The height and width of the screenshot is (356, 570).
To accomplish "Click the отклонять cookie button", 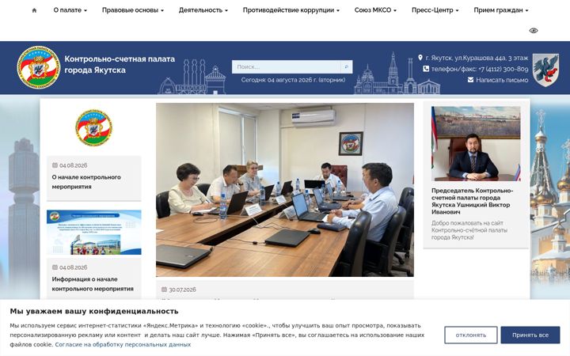I will point(471,335).
